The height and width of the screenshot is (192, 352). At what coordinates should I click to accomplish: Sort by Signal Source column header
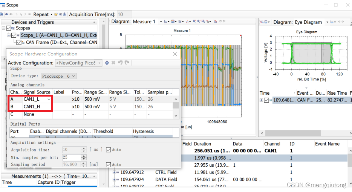(x=37, y=92)
